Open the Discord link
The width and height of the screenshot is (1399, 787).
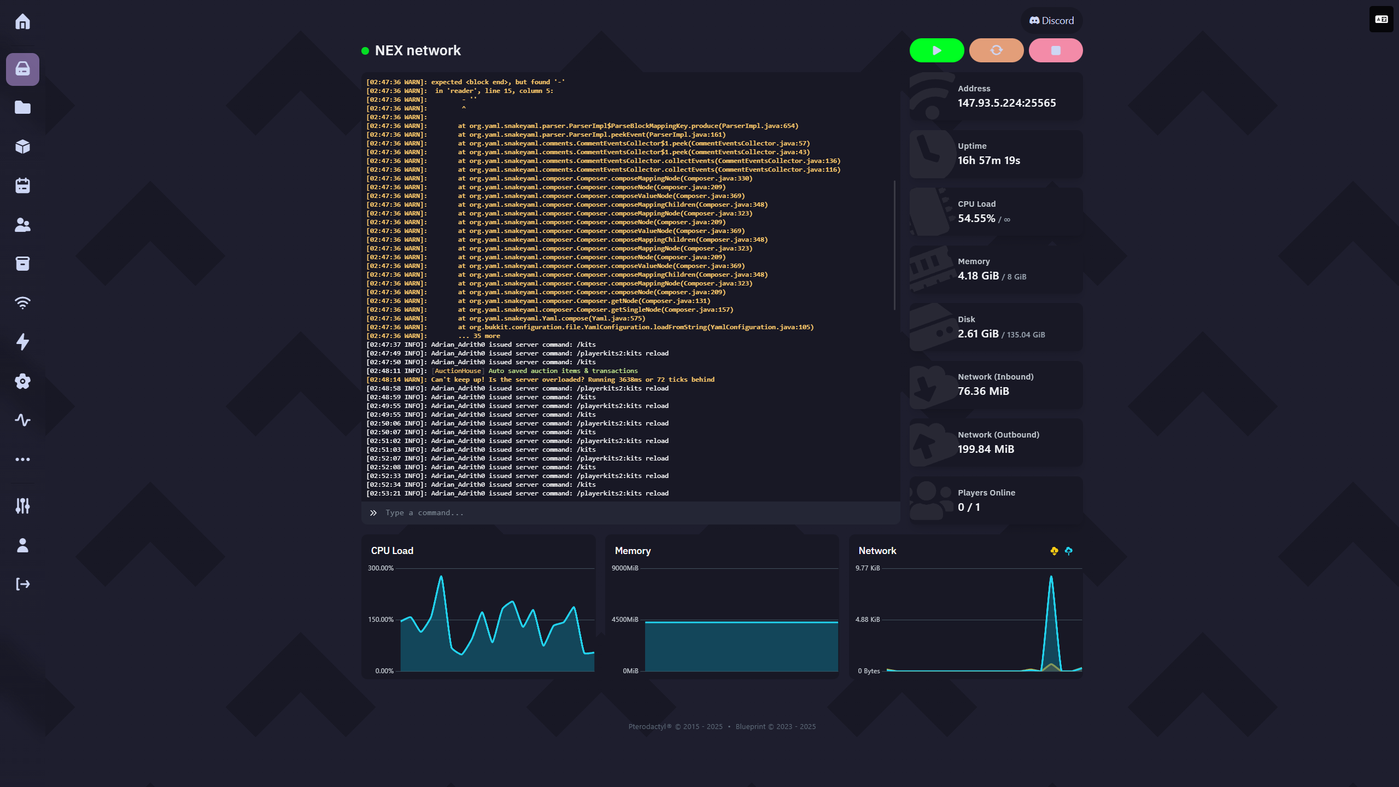[1051, 21]
